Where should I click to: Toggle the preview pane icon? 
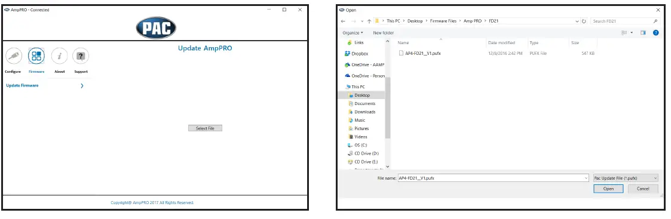click(643, 32)
